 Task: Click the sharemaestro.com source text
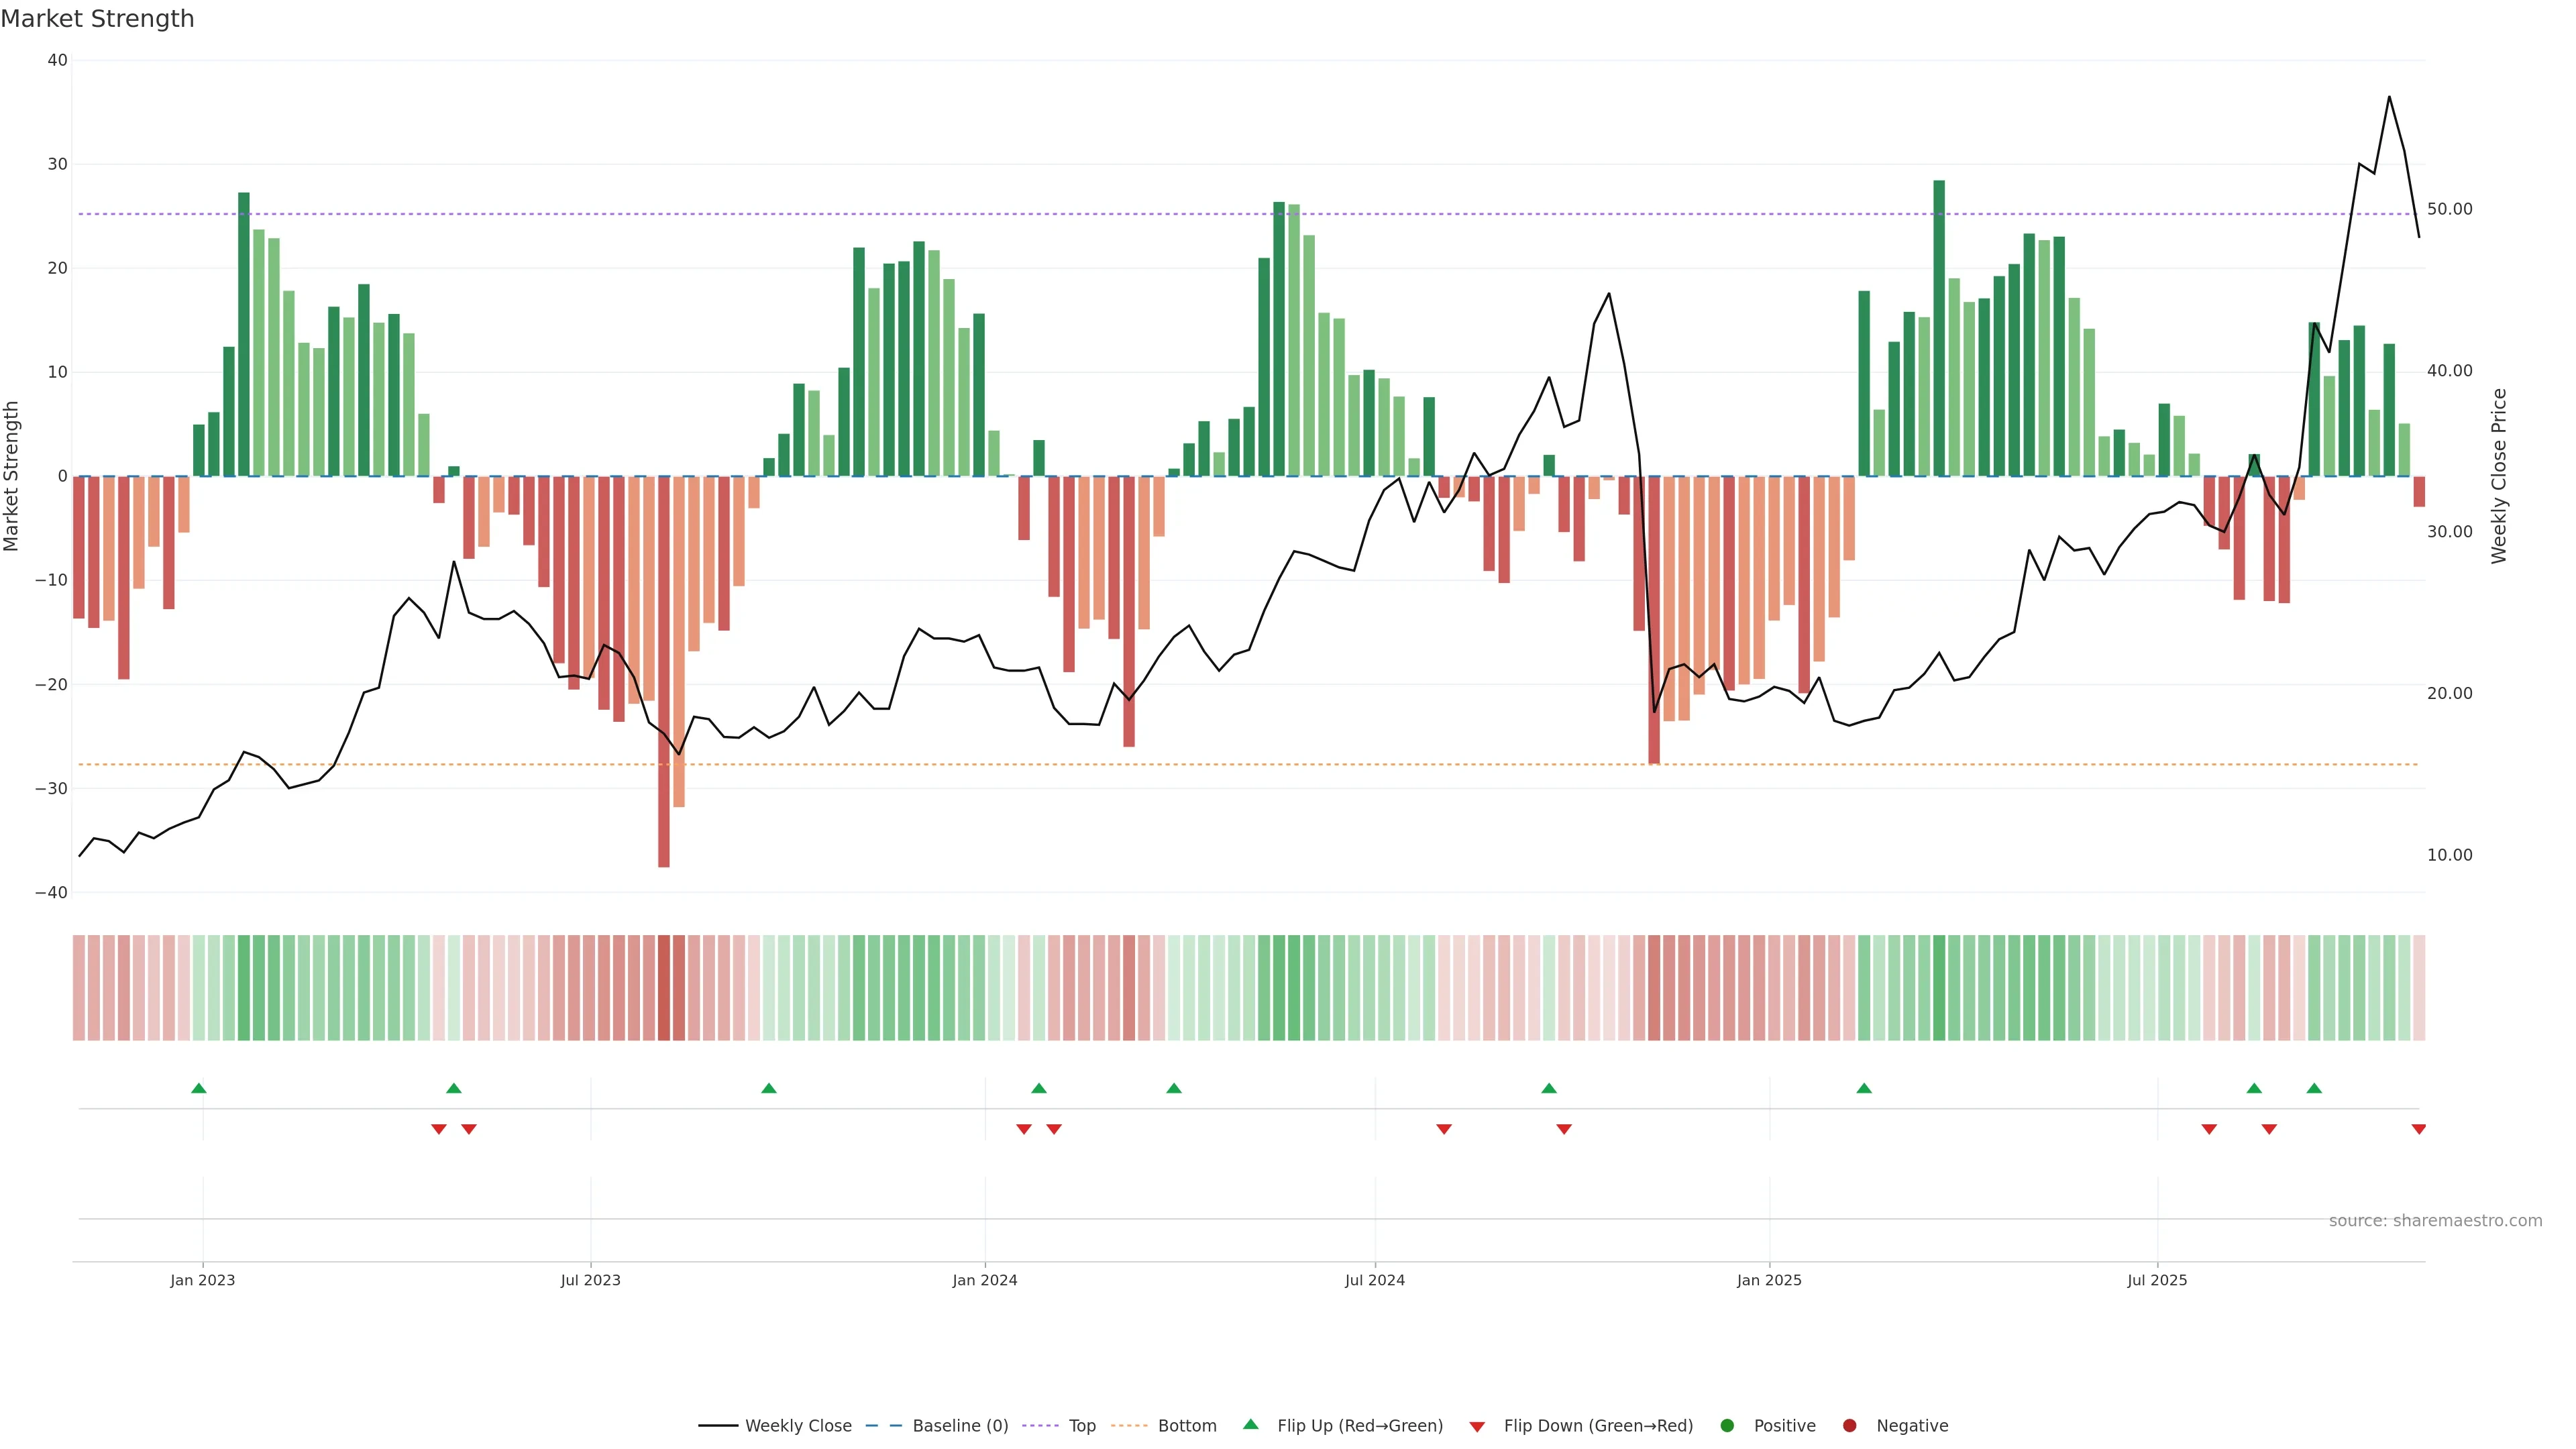2435,1221
